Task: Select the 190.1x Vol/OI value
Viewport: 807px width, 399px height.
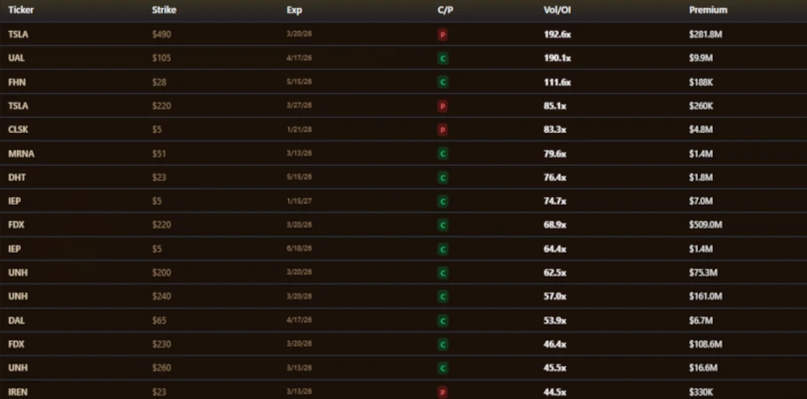Action: coord(558,59)
